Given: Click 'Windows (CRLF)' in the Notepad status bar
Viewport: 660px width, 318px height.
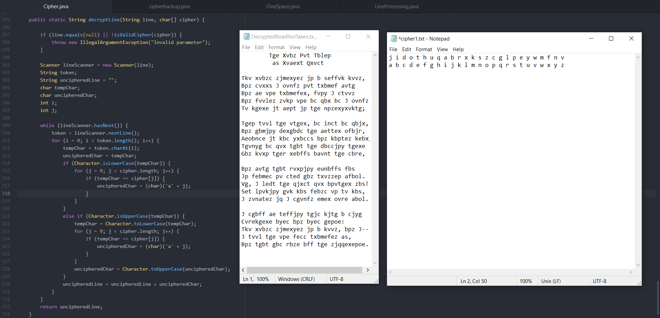Looking at the screenshot, I should (296, 279).
